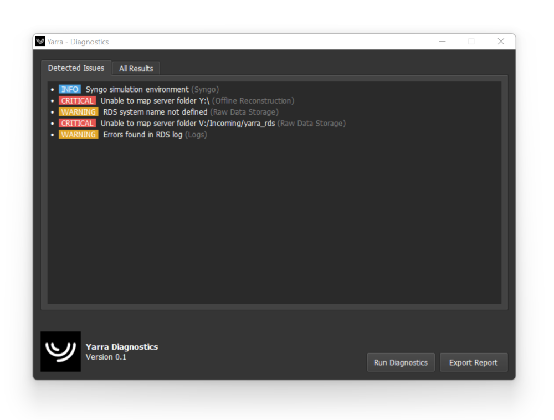Select the Detected Issues tab

(x=76, y=68)
